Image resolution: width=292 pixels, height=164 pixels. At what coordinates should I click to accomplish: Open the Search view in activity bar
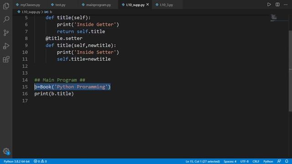(6, 19)
